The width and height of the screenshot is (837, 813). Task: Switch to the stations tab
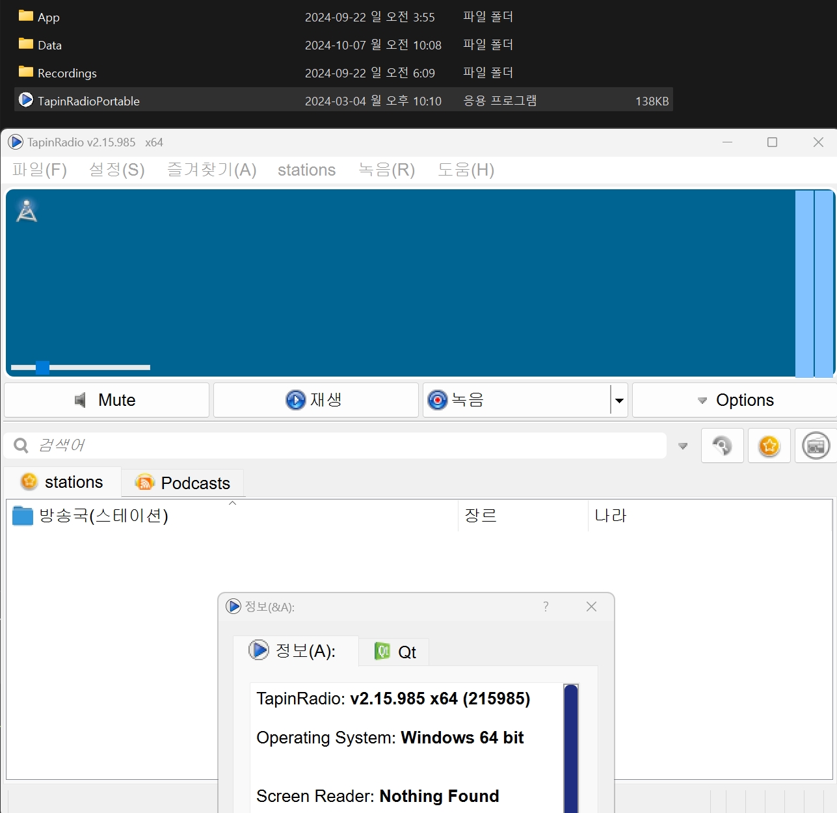click(62, 482)
